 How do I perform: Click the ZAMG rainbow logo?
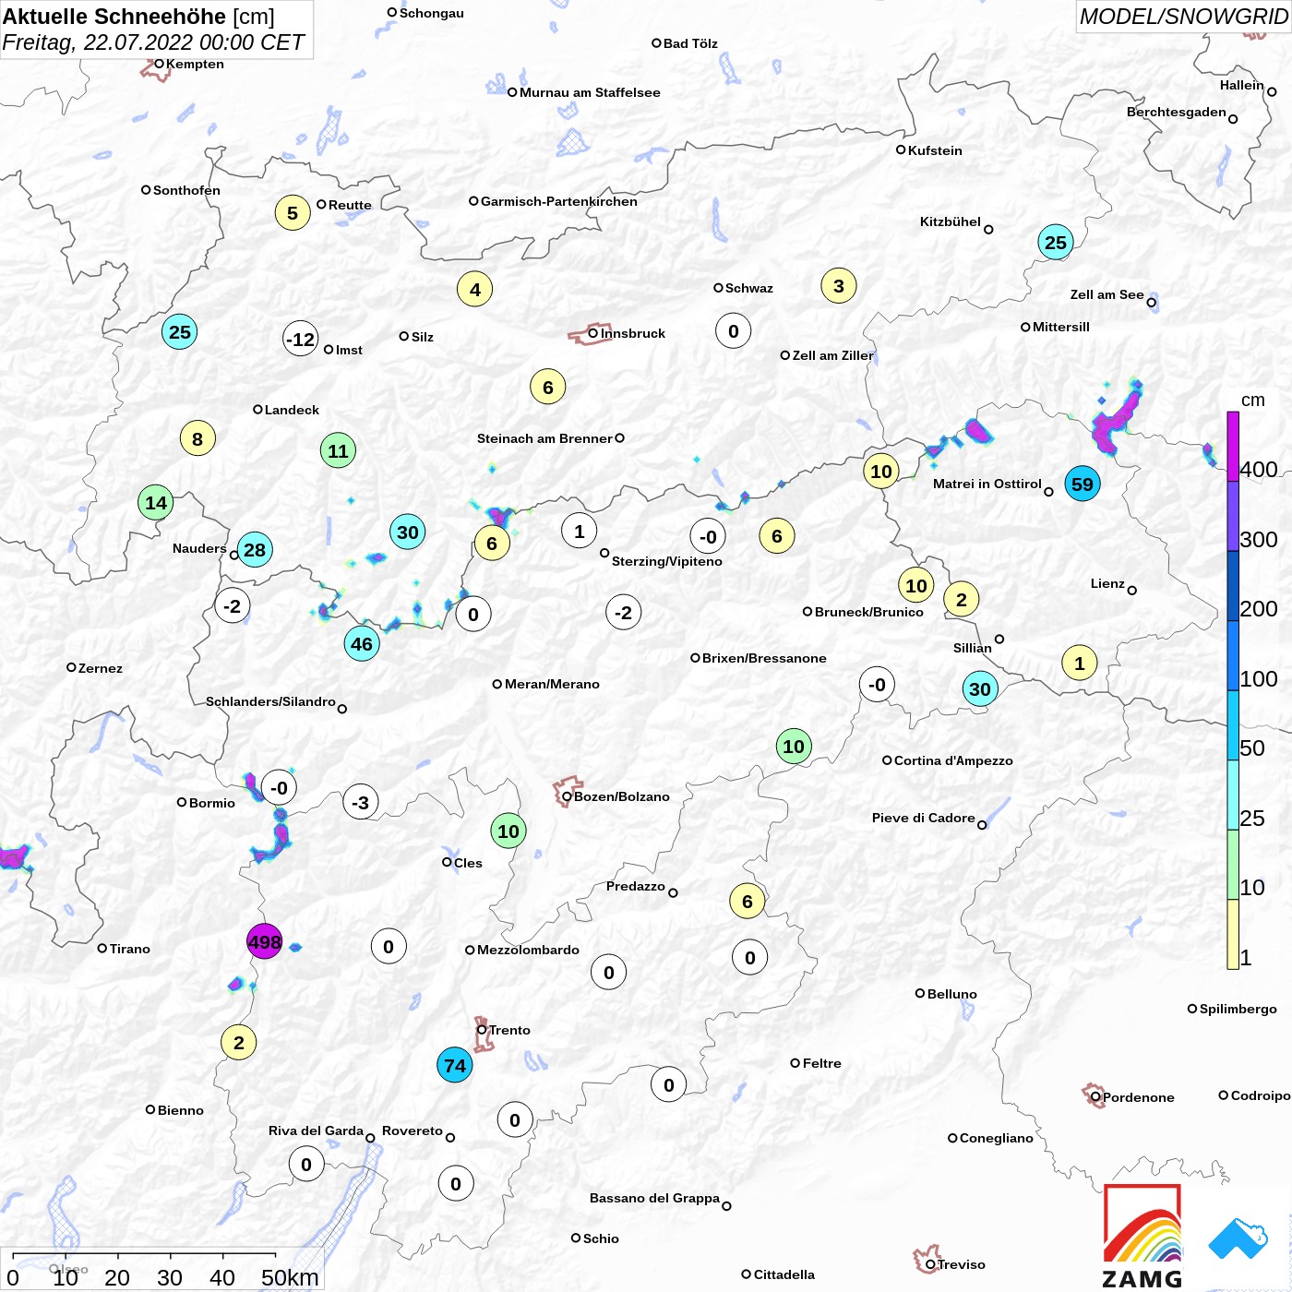point(1142,1236)
